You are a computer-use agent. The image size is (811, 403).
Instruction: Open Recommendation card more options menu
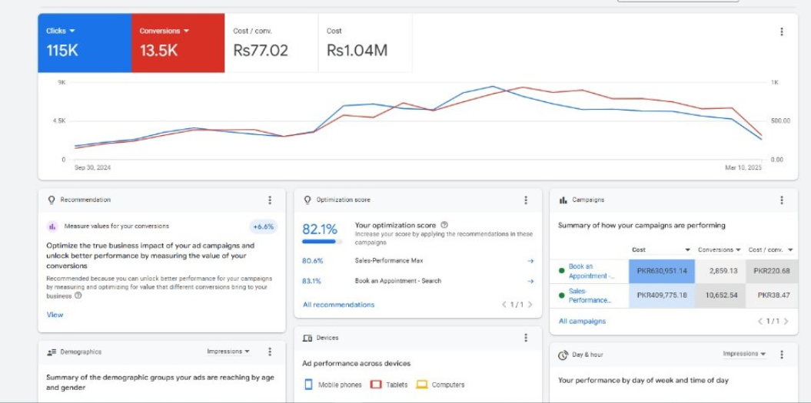pyautogui.click(x=270, y=200)
